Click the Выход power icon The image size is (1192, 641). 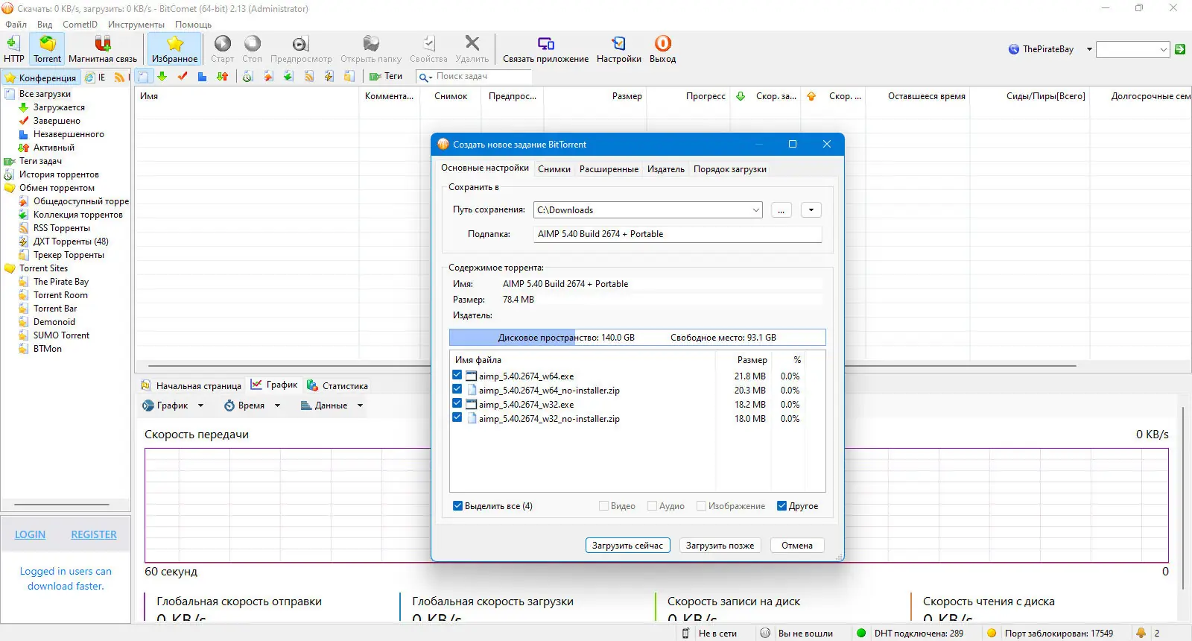click(662, 43)
